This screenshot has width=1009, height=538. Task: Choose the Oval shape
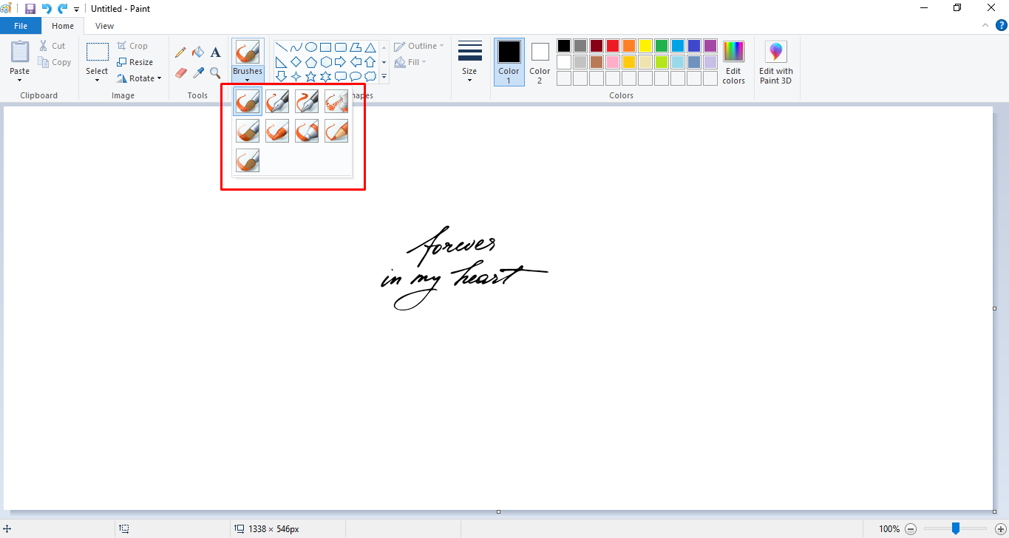click(x=311, y=47)
